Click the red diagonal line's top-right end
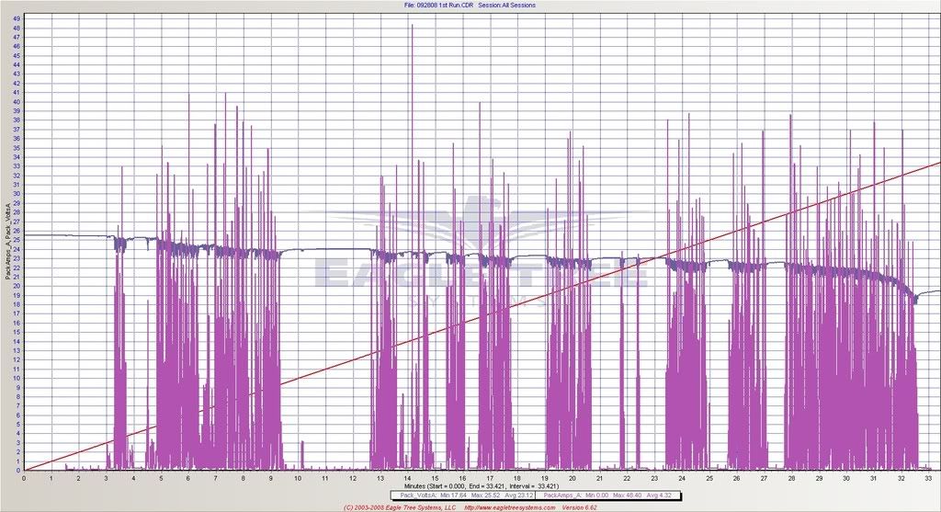Image resolution: width=941 pixels, height=512 pixels. coord(936,164)
